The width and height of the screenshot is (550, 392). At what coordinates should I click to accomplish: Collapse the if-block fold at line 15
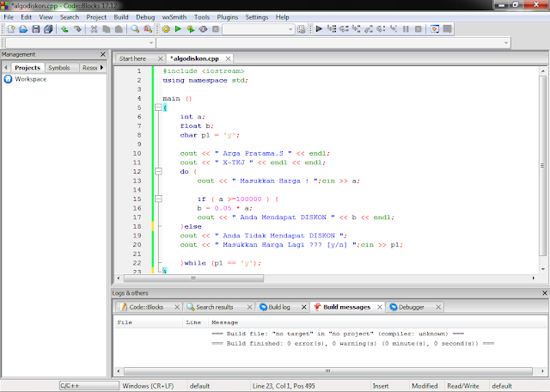coord(158,199)
